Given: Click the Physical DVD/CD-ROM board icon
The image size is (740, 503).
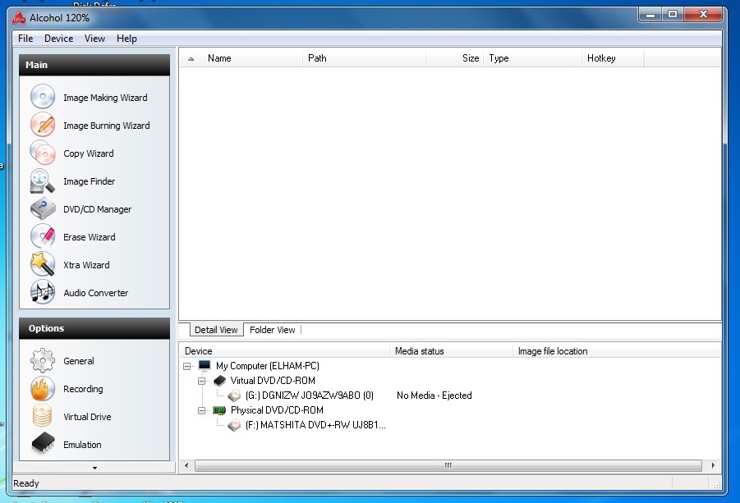Looking at the screenshot, I should (x=219, y=410).
